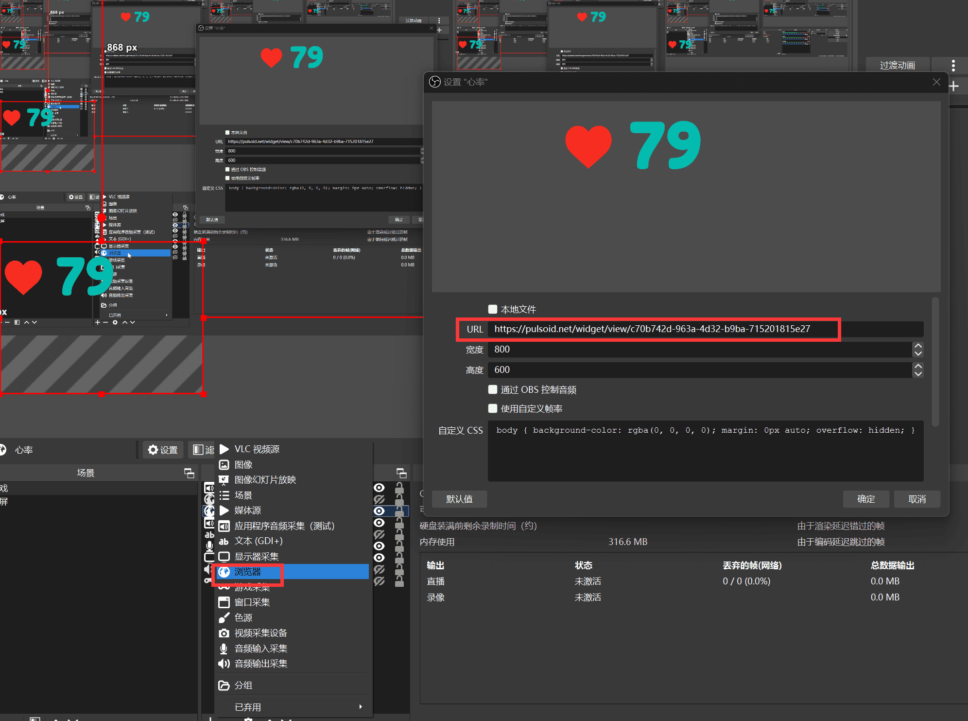968x721 pixels.
Task: Click the 色源 paintbrush icon
Action: [x=224, y=618]
